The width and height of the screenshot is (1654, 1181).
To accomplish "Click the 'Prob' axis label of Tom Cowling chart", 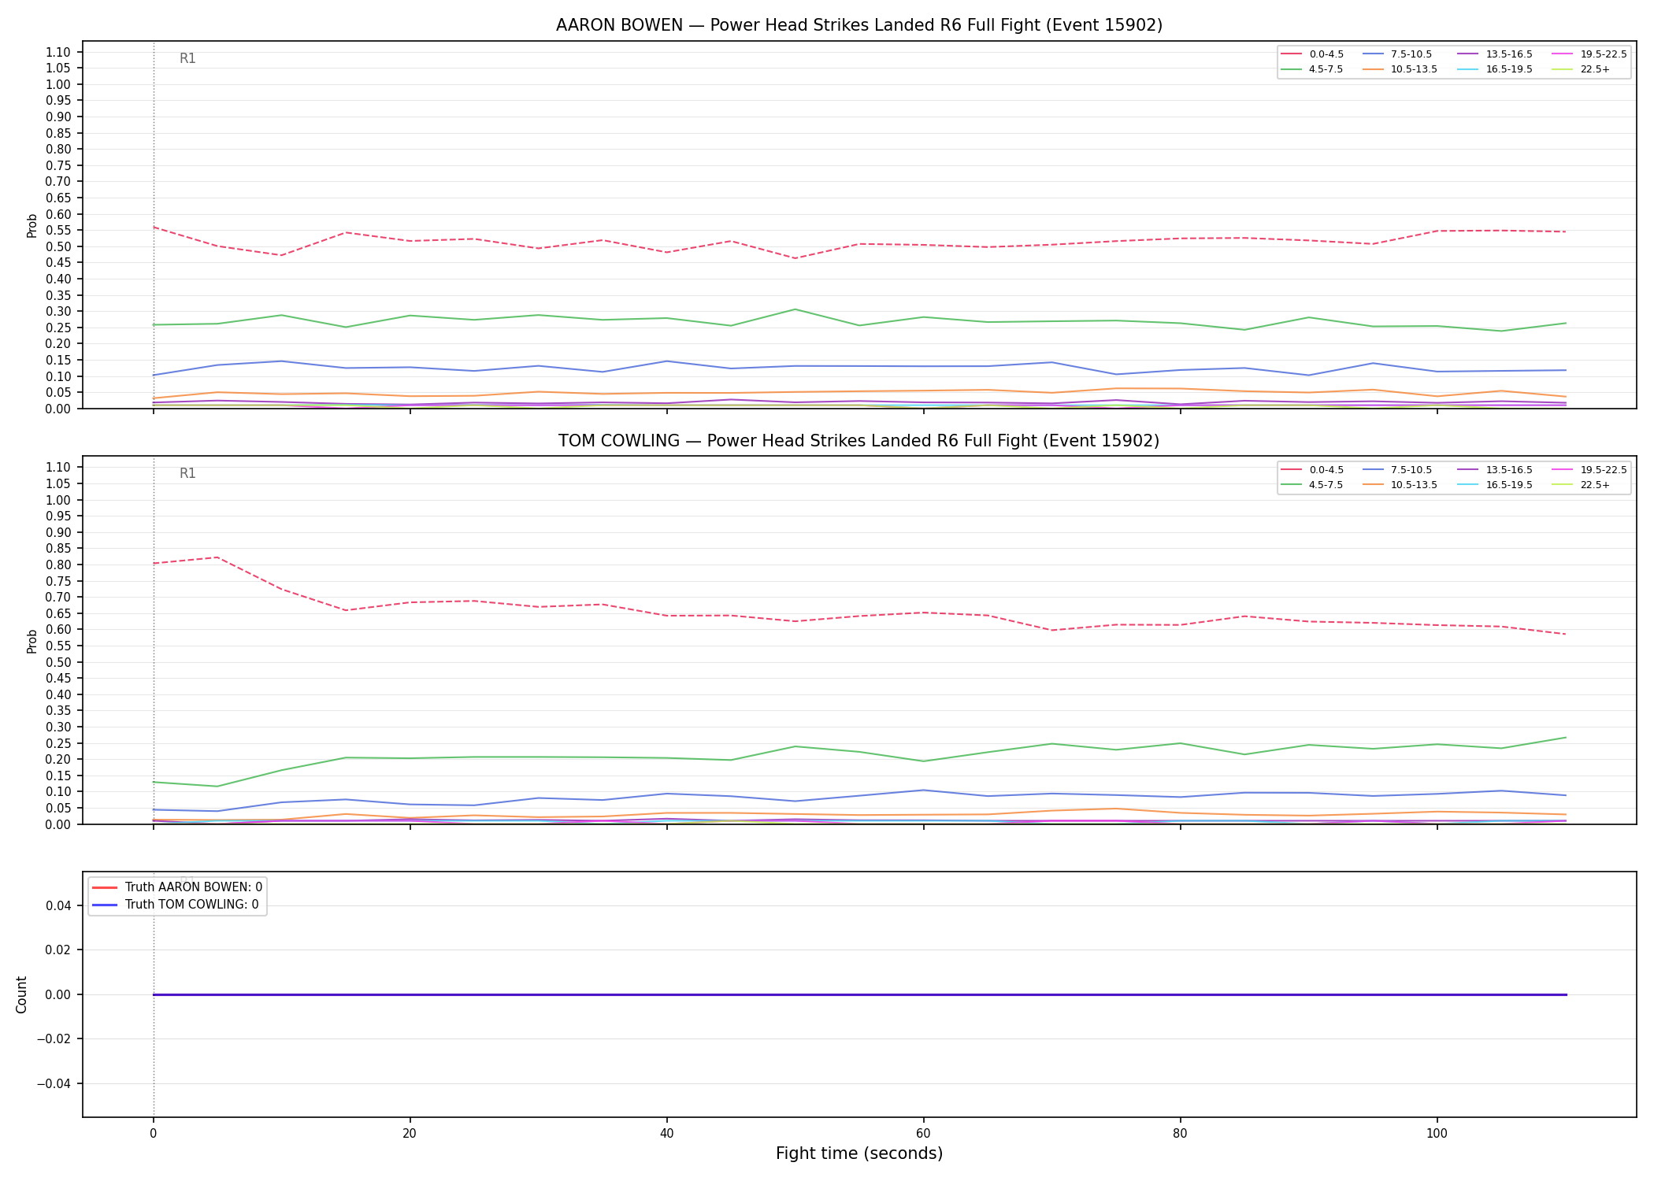I will coord(32,641).
